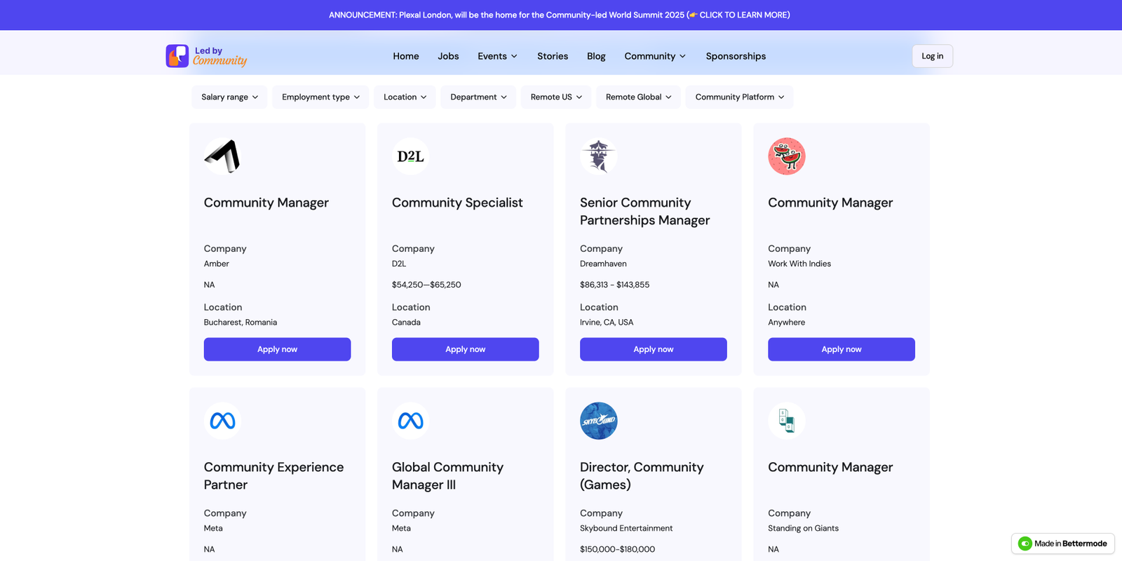Go to the Home page
This screenshot has height=561, width=1122.
406,56
